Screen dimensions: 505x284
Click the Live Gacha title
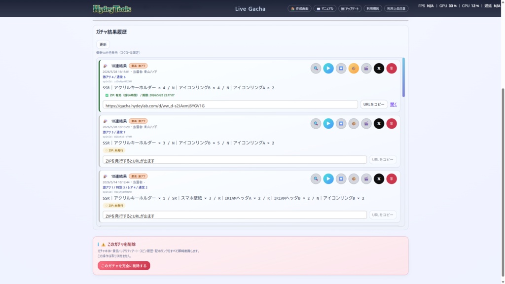(x=250, y=9)
